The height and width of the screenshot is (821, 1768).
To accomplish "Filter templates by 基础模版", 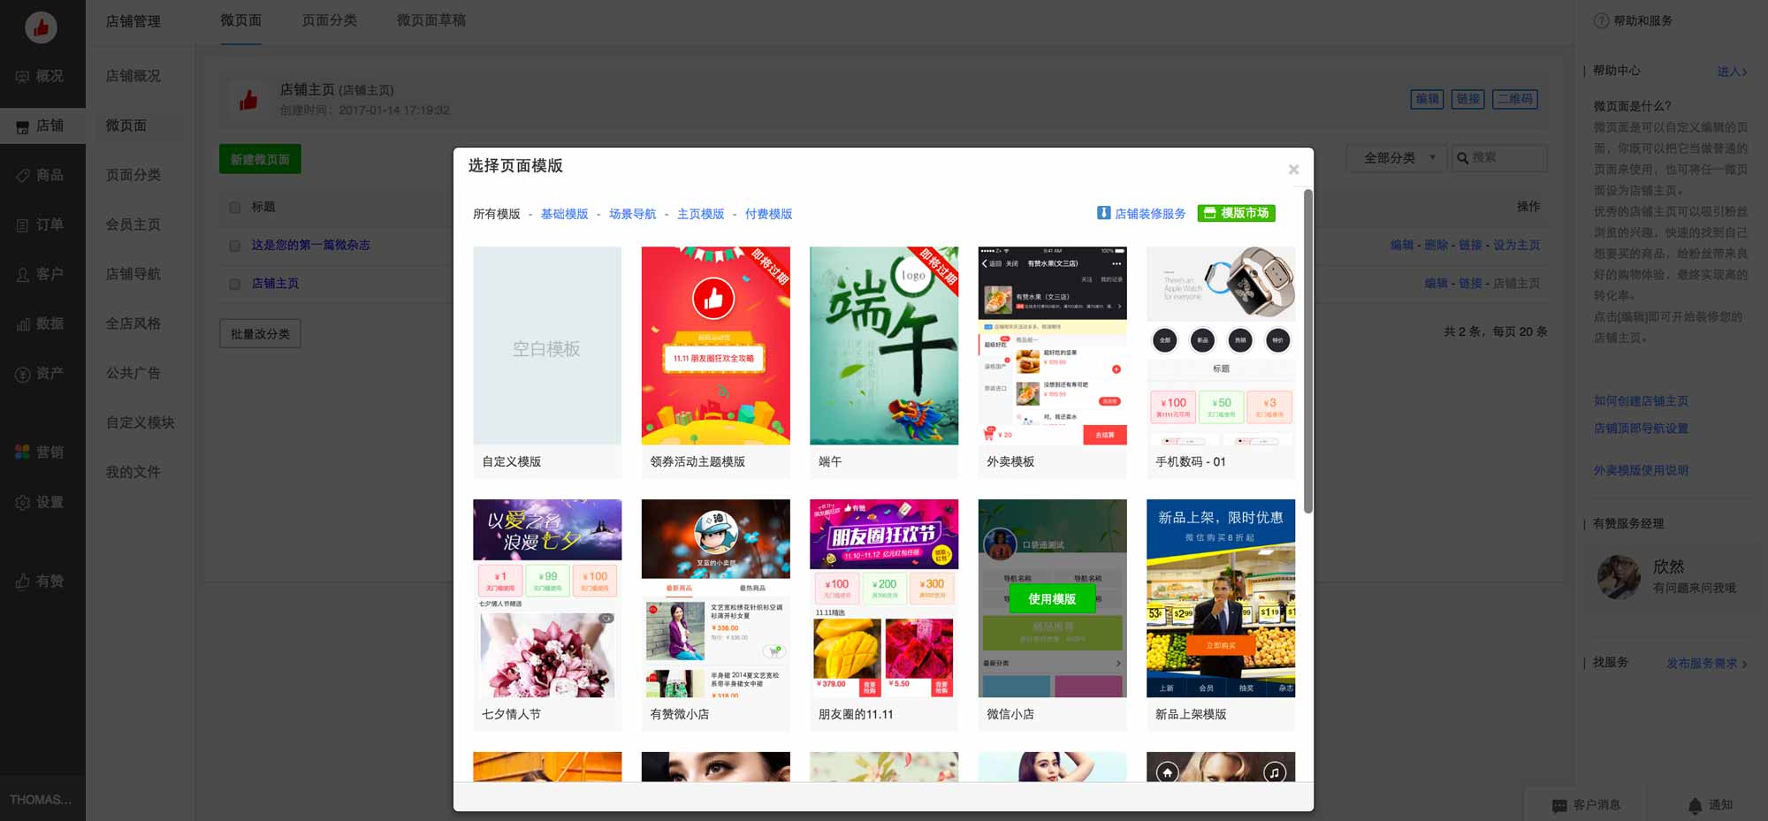I will point(564,214).
